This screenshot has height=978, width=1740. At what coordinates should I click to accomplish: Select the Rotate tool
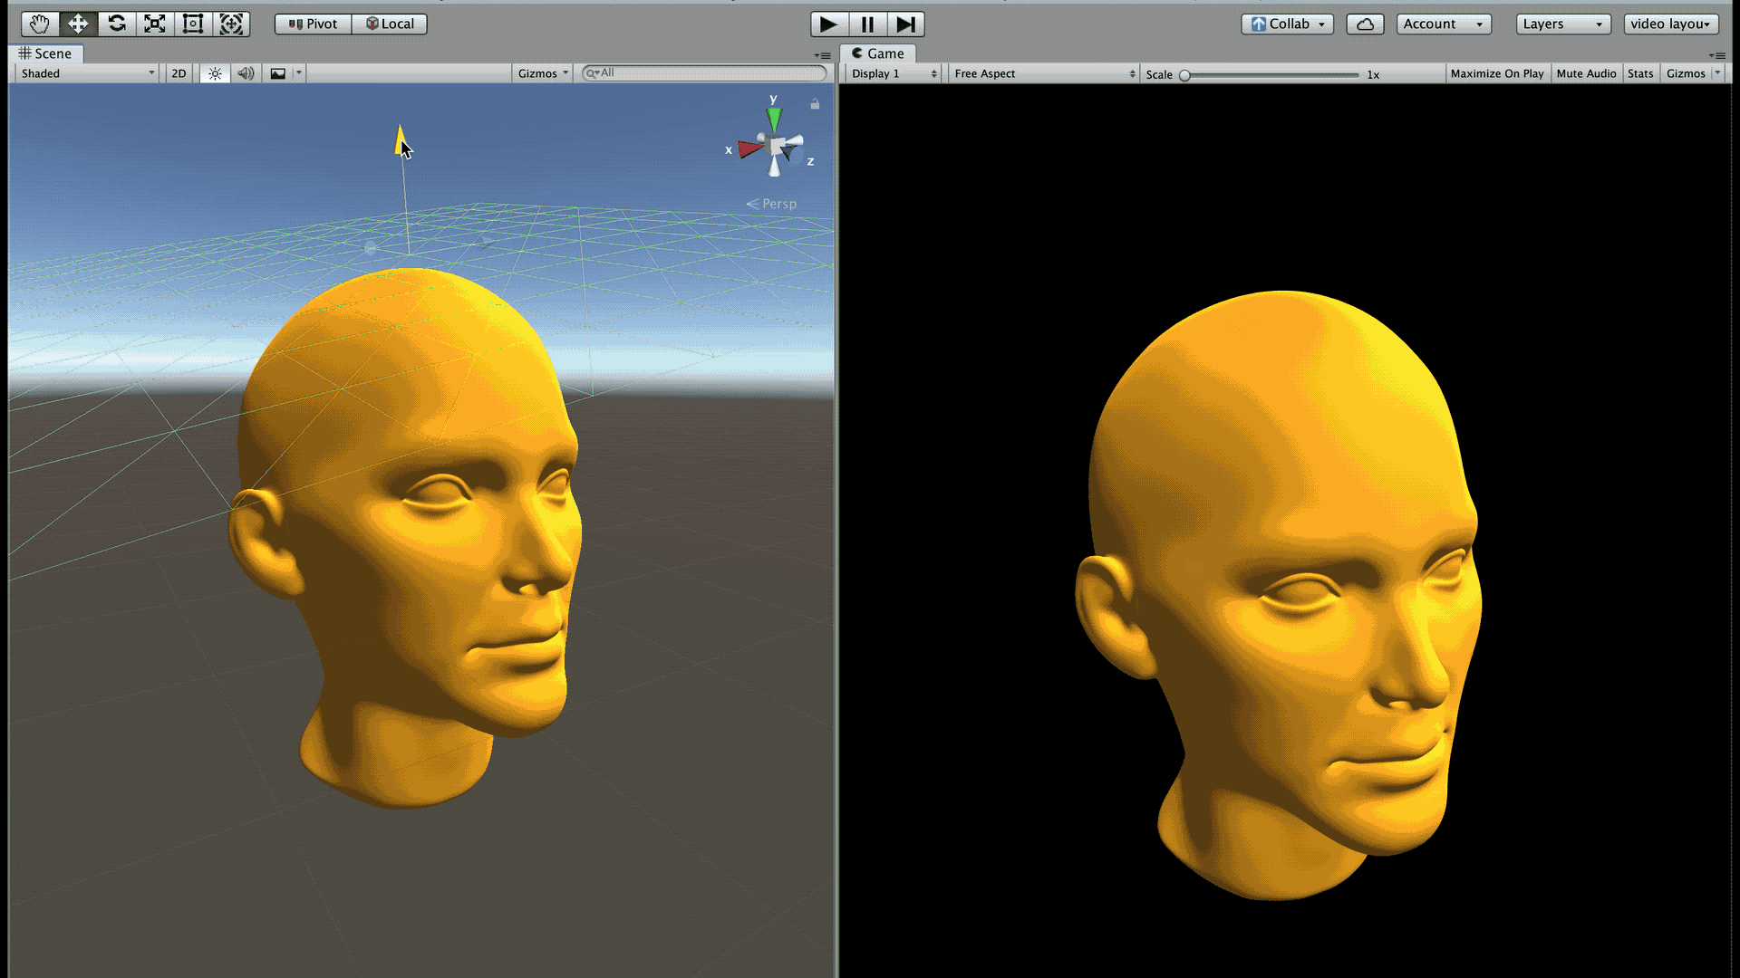tap(117, 24)
